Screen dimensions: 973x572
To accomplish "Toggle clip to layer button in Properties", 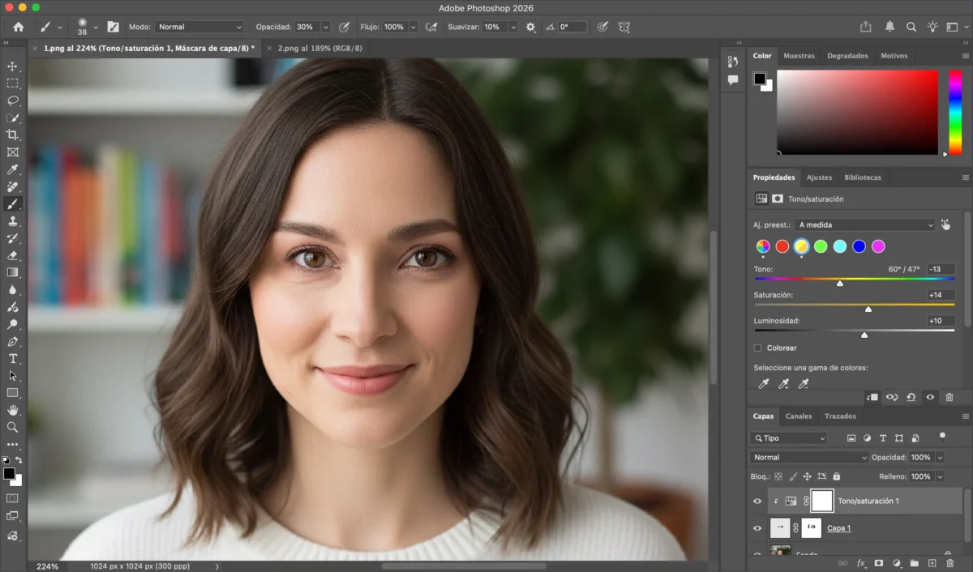I will 872,397.
